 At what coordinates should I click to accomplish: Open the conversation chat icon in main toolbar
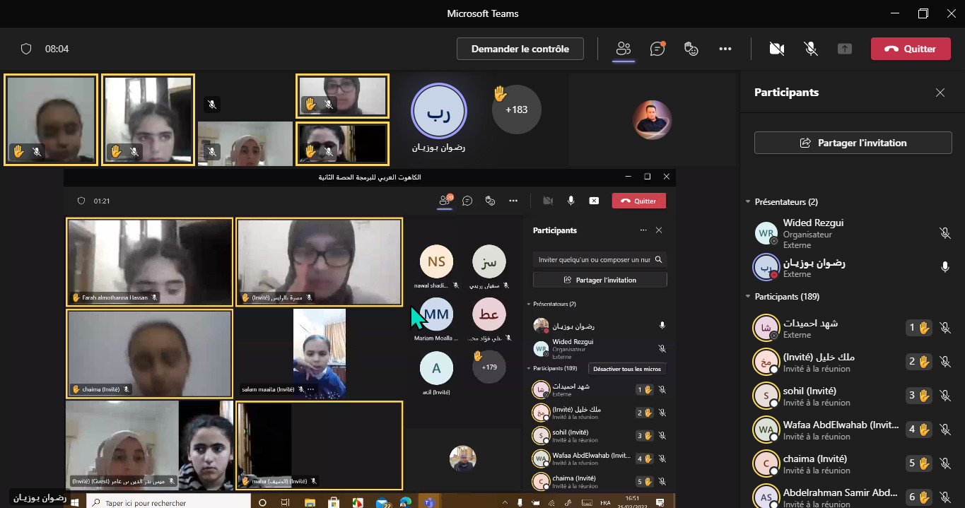[x=657, y=49]
